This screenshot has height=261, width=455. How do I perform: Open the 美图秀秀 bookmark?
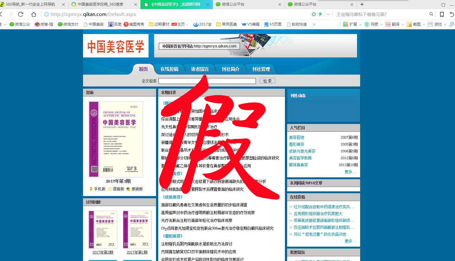coord(134,24)
